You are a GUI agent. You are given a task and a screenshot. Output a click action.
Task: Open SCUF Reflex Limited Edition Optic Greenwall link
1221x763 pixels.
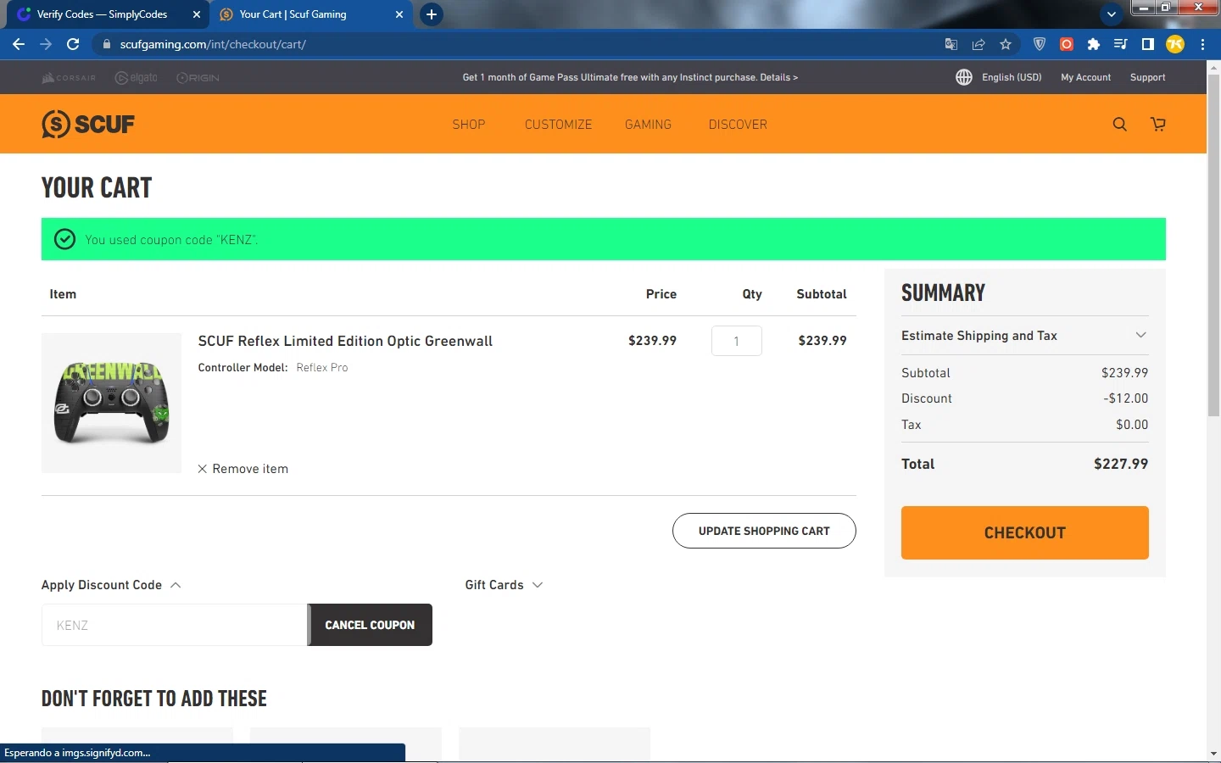[345, 341]
